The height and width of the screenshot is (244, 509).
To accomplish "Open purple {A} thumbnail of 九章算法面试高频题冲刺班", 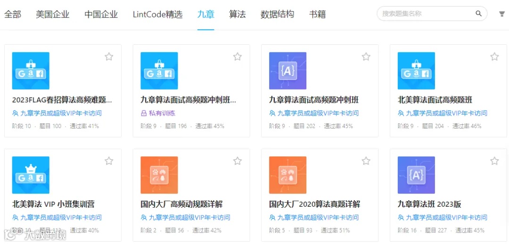I will [x=287, y=71].
